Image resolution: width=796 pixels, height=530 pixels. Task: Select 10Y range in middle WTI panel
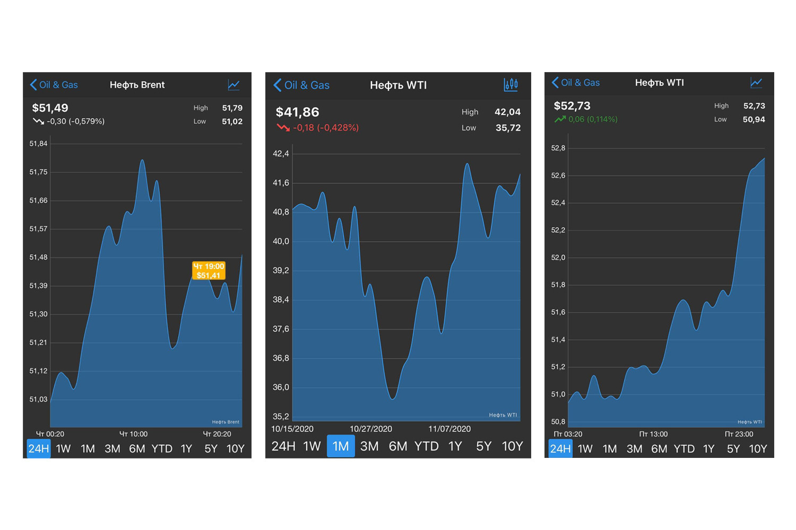click(x=512, y=446)
